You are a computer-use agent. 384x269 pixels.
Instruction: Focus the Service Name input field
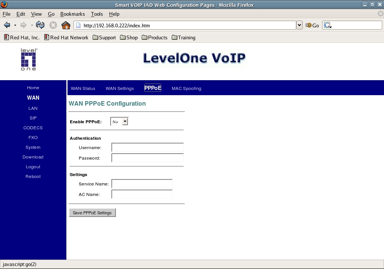point(142,184)
